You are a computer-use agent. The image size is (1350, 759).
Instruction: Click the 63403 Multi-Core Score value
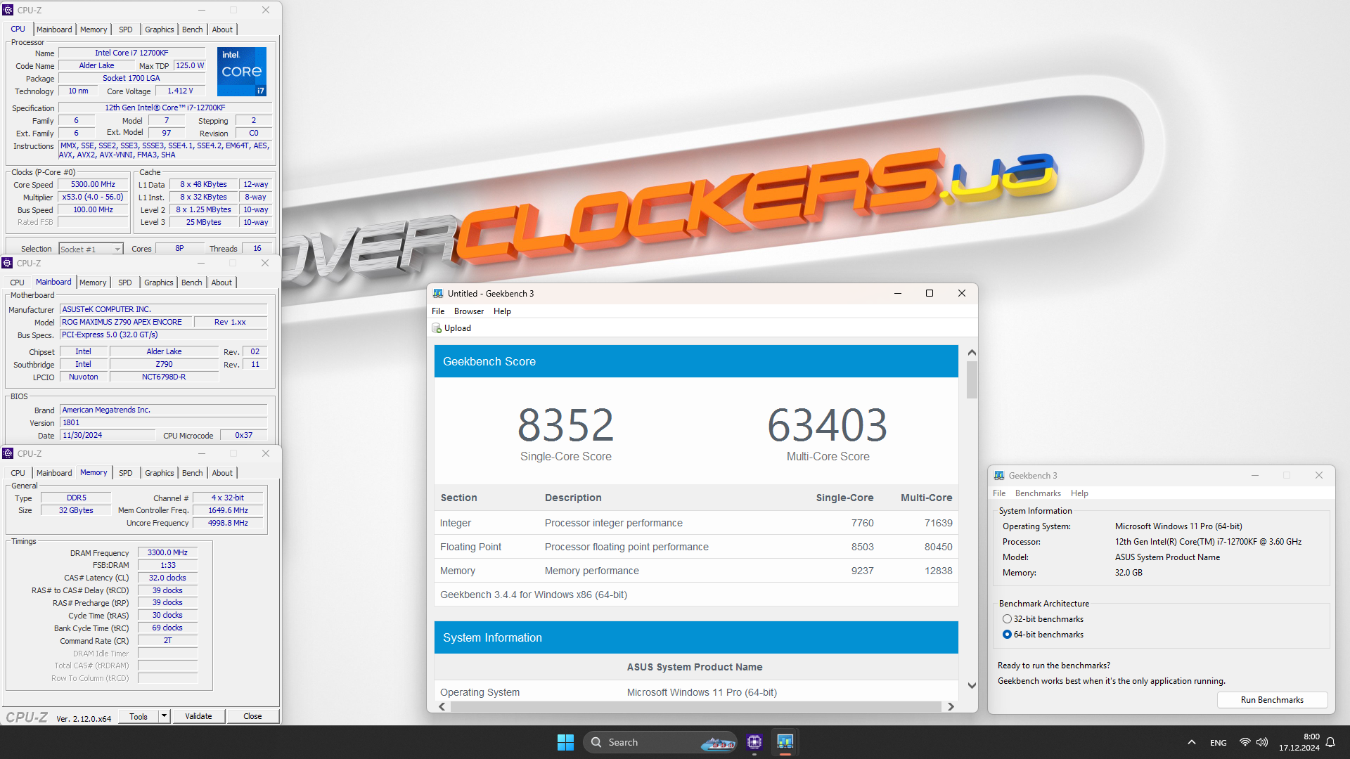(828, 424)
